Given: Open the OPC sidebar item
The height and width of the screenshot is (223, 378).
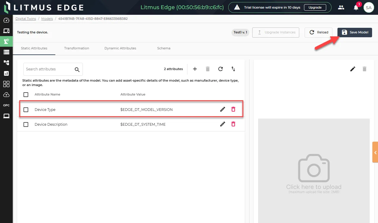Looking at the screenshot, I should [x=6, y=105].
